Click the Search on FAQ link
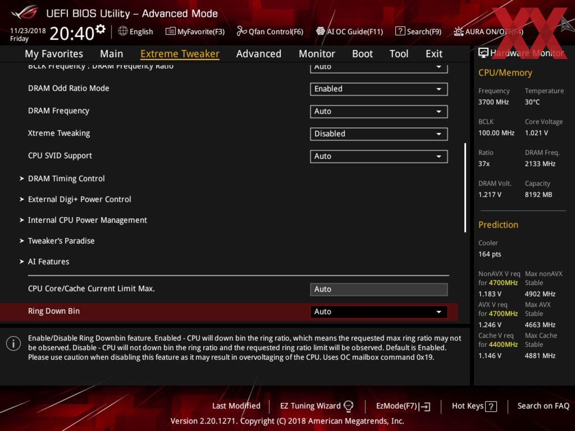The height and width of the screenshot is (431, 575). click(543, 406)
